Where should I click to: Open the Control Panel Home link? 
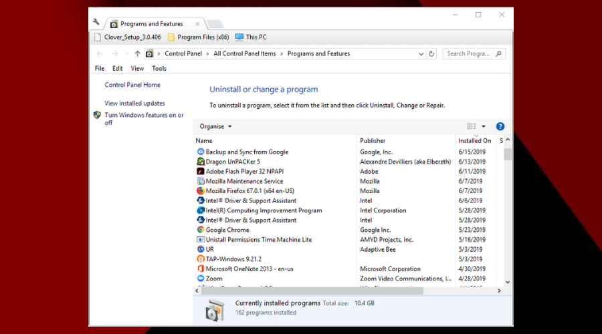pyautogui.click(x=132, y=85)
